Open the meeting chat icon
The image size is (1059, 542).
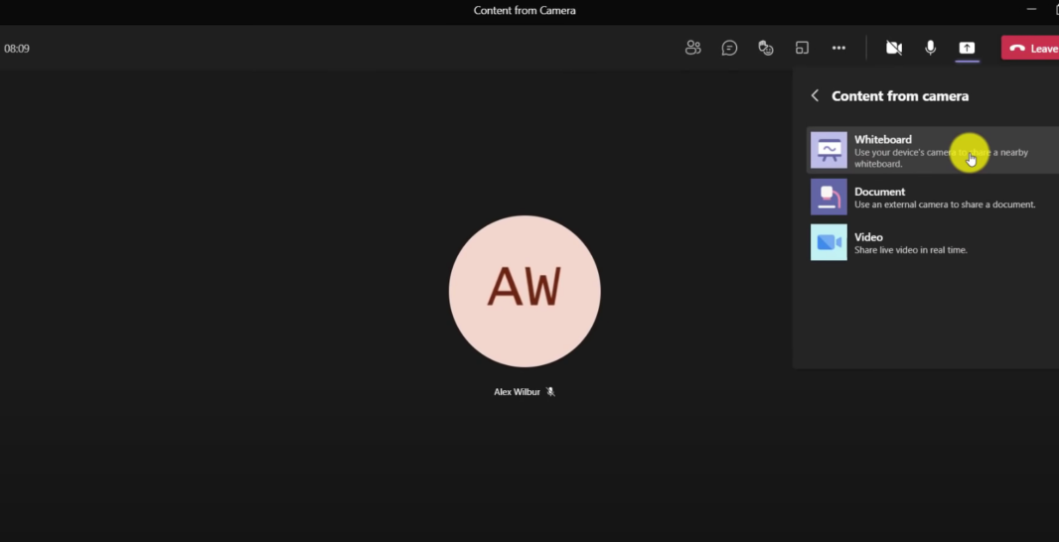729,48
